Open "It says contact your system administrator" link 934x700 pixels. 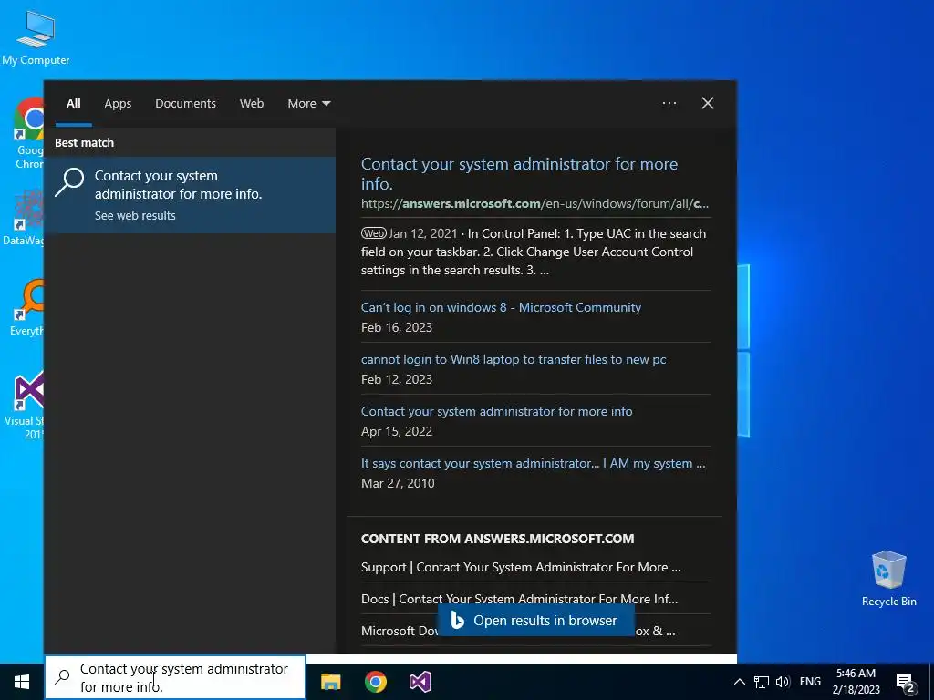(x=533, y=463)
